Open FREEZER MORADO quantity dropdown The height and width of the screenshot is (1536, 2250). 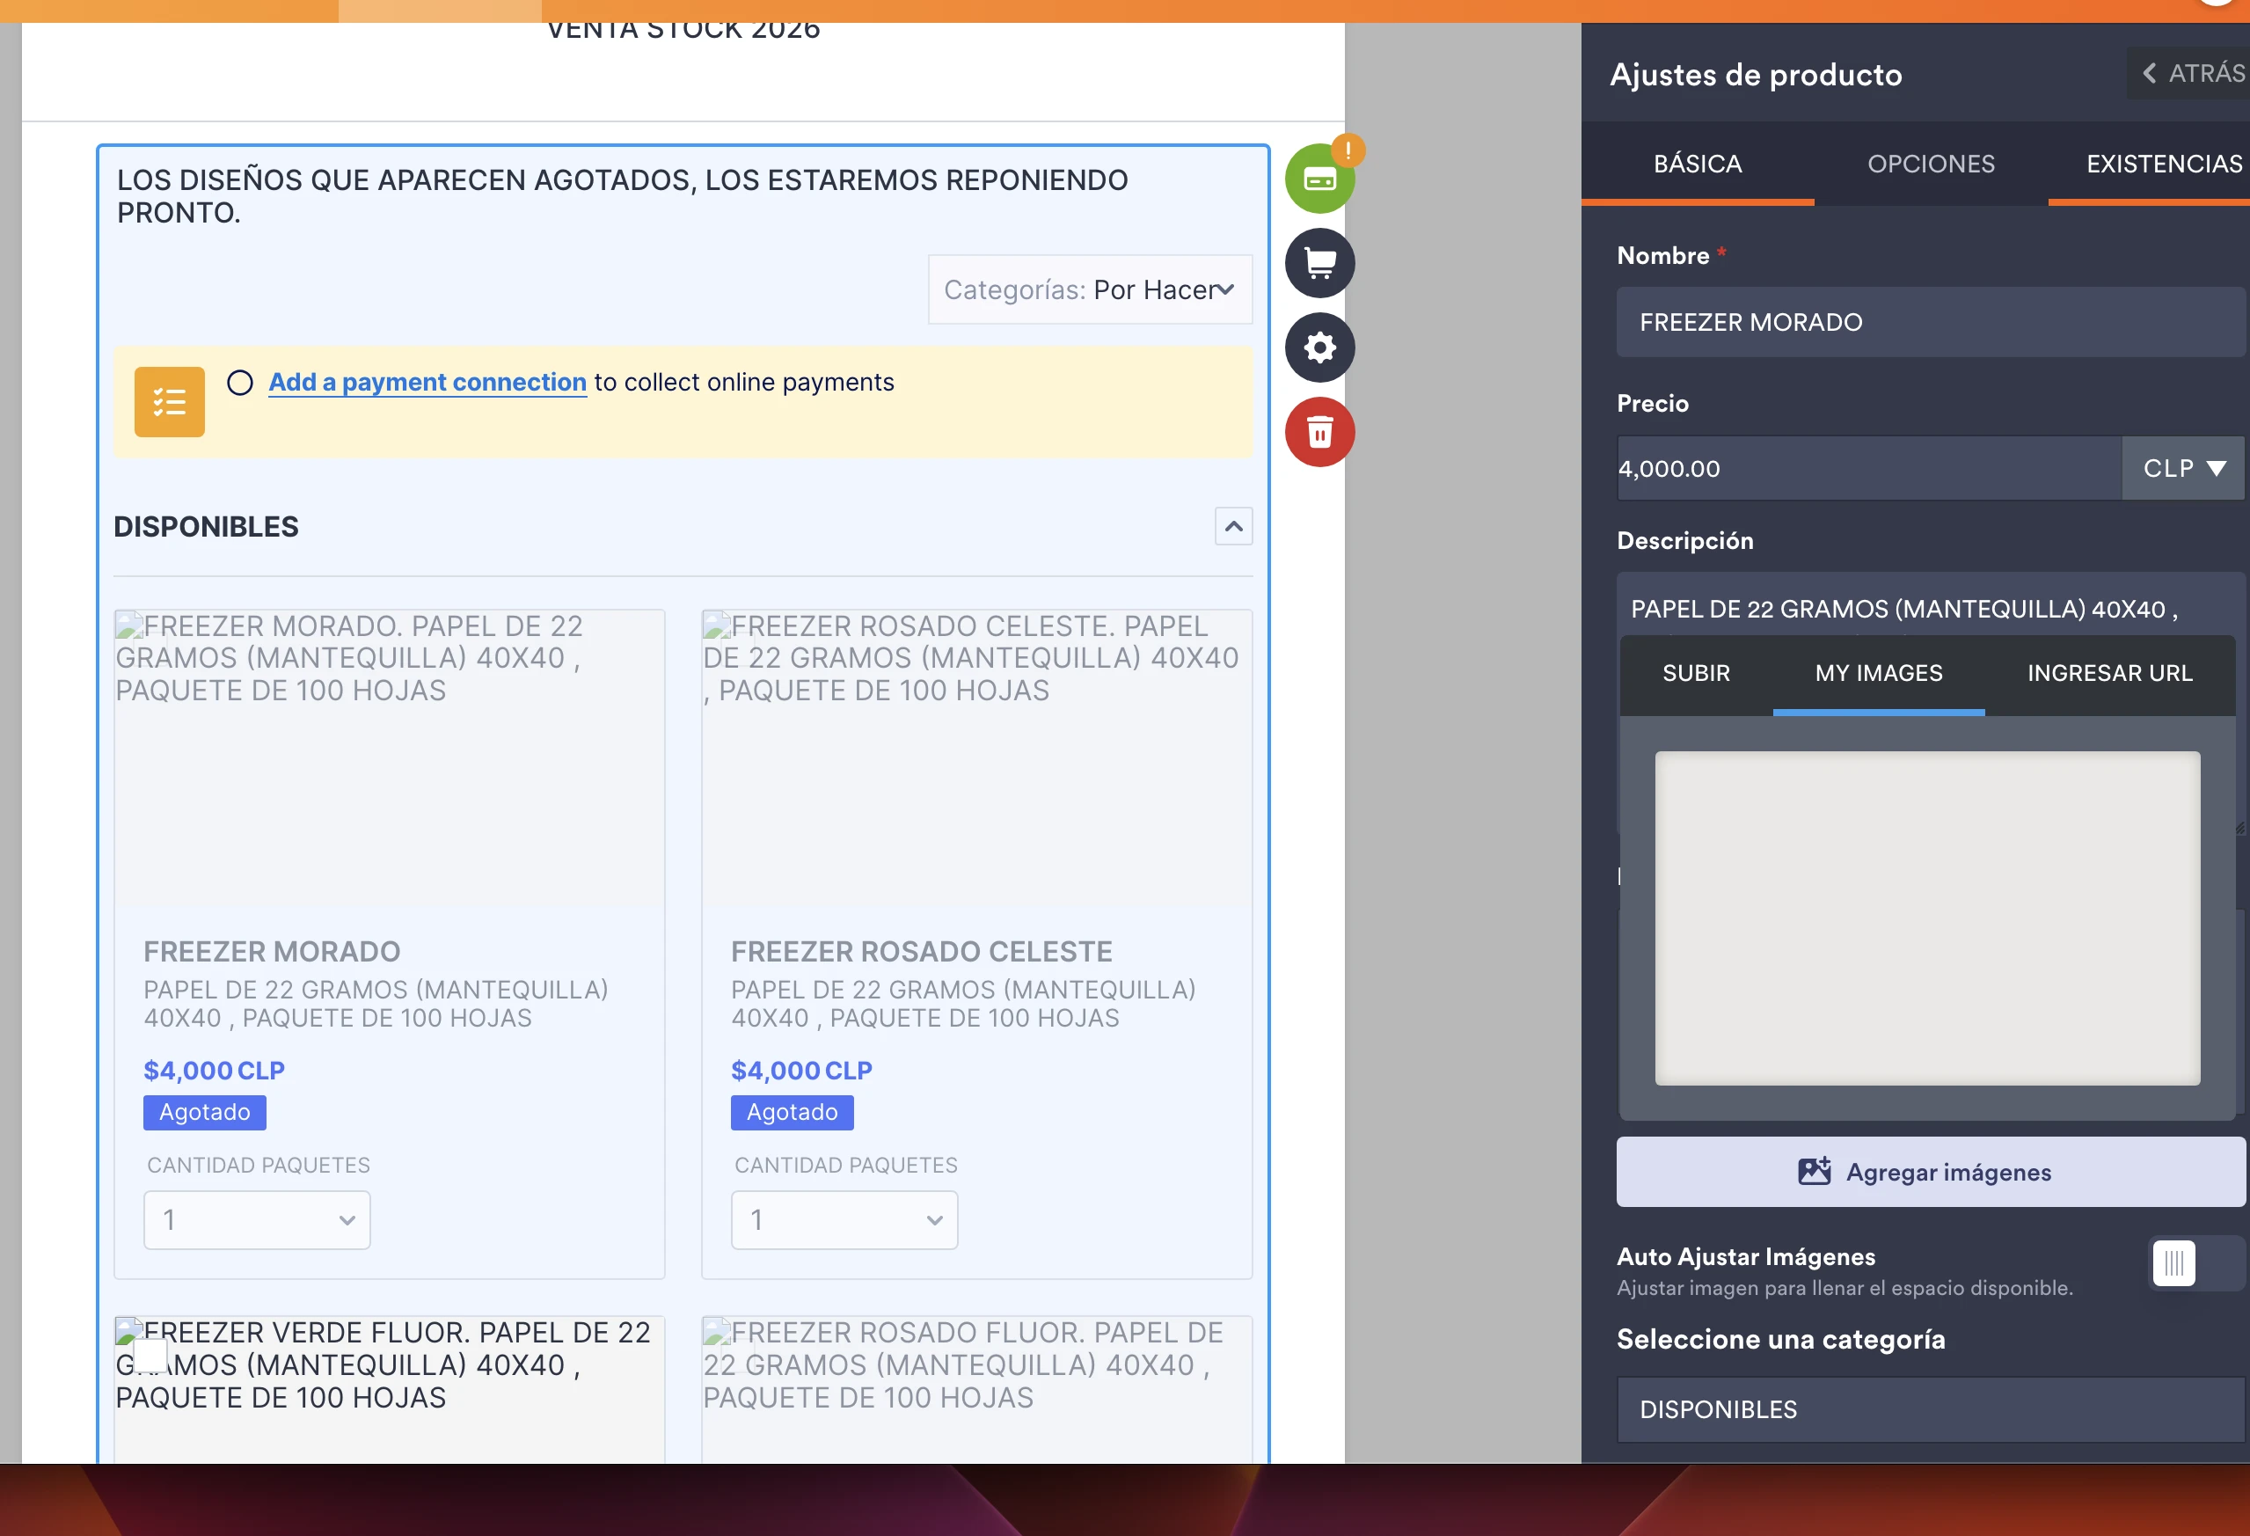[257, 1220]
